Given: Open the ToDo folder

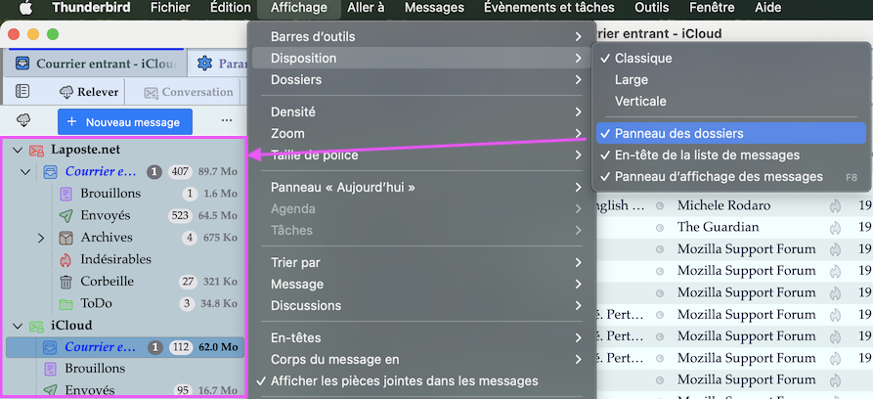Looking at the screenshot, I should click(x=96, y=303).
